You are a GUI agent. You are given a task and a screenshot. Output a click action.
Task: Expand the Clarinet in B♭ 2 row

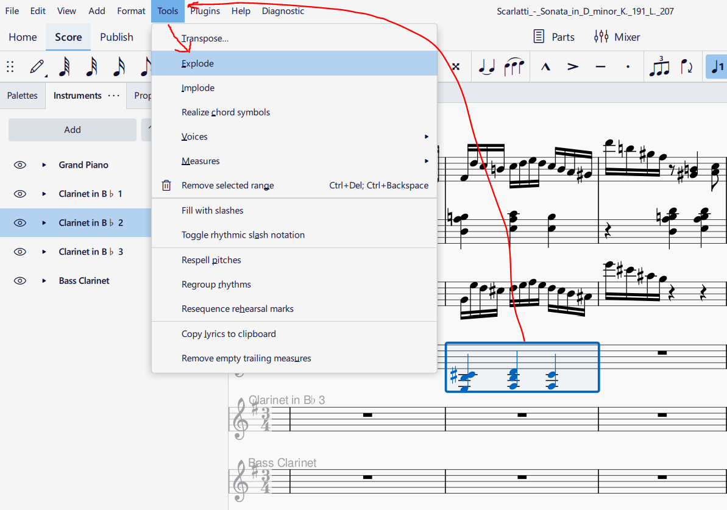coord(44,223)
